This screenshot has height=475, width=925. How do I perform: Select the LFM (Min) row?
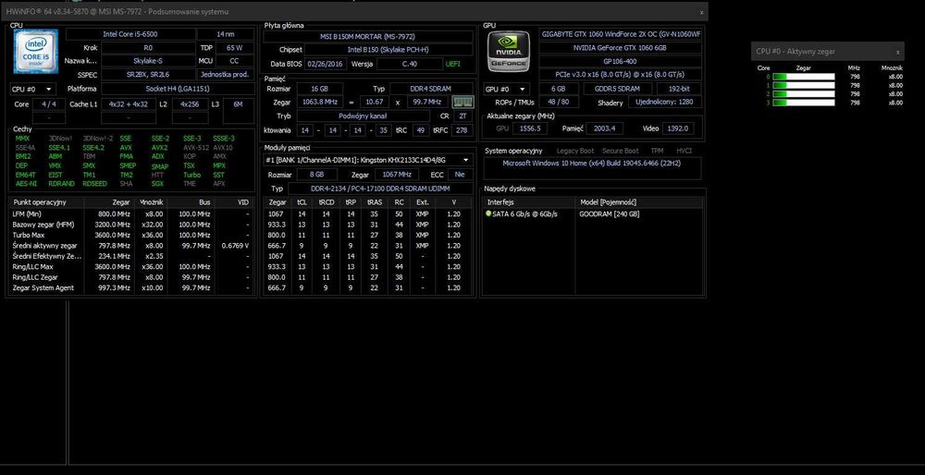point(131,213)
